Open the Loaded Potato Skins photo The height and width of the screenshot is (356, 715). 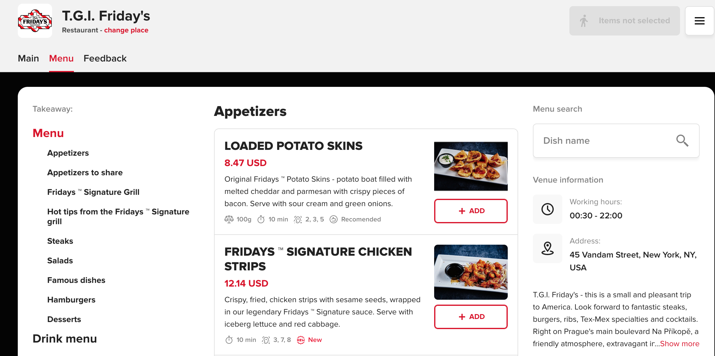click(x=471, y=166)
